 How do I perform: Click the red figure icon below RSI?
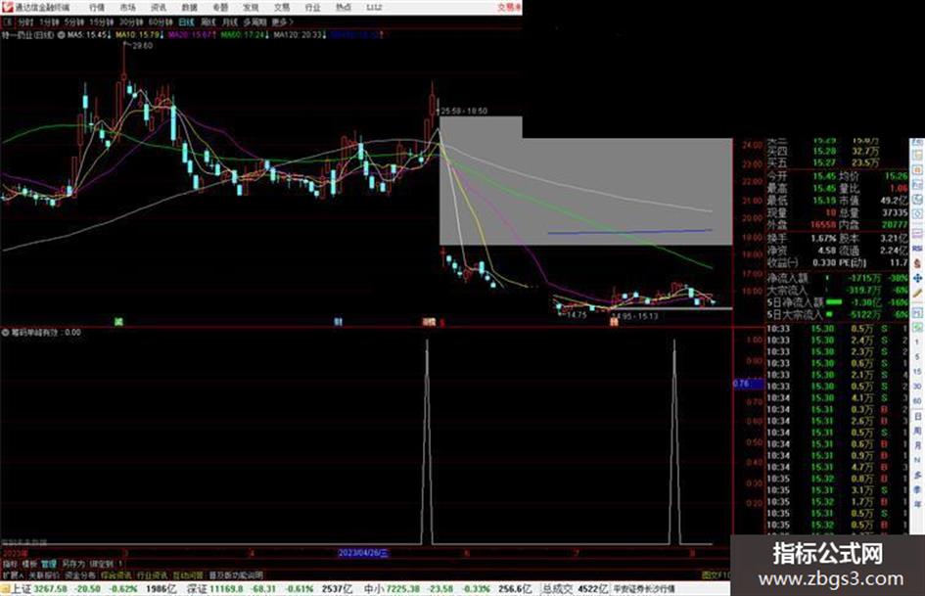[917, 264]
